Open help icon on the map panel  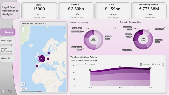coord(64,28)
